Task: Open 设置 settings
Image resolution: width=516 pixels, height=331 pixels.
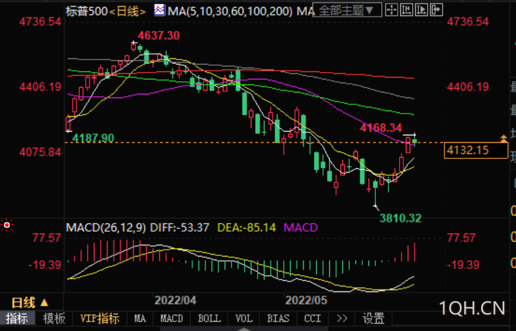Action: 373,318
